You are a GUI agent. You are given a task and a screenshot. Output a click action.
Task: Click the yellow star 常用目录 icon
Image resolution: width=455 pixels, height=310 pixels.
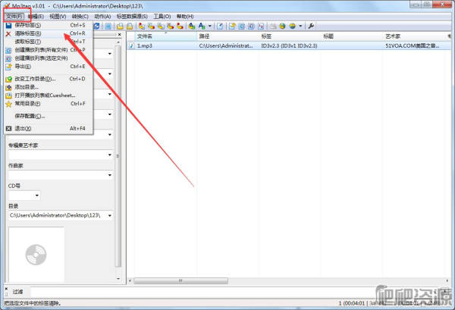[8, 103]
